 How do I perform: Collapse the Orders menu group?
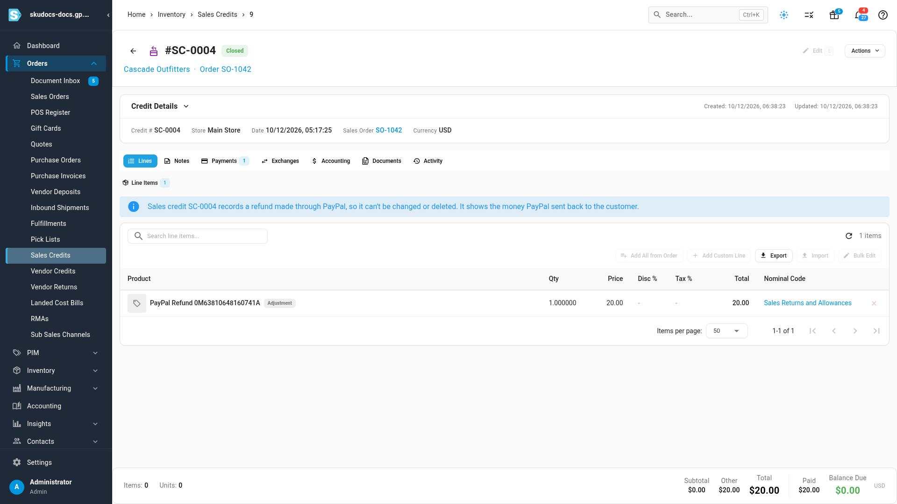coord(56,63)
